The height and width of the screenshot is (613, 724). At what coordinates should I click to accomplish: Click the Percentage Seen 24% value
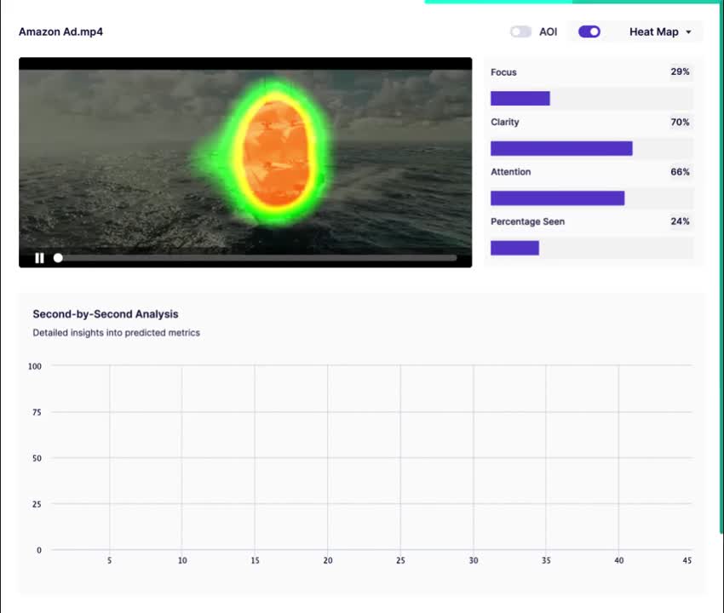click(680, 221)
